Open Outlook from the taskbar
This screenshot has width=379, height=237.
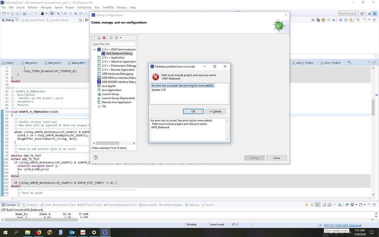click(x=72, y=232)
